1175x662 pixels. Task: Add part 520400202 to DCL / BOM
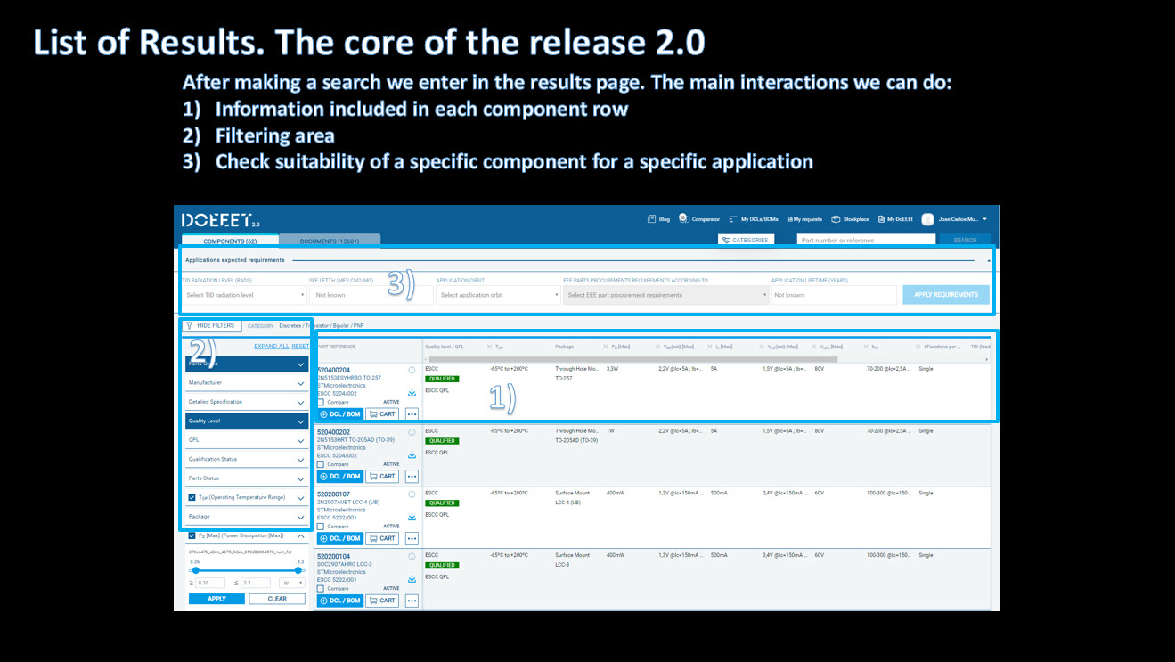(339, 477)
